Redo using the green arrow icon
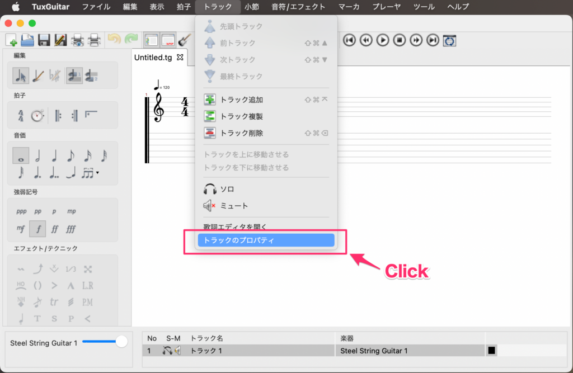 click(131, 39)
